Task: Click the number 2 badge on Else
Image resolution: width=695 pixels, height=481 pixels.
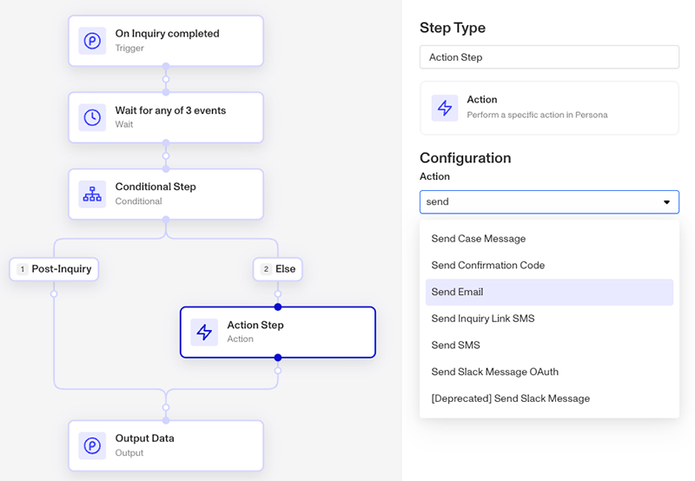Action: coord(266,269)
